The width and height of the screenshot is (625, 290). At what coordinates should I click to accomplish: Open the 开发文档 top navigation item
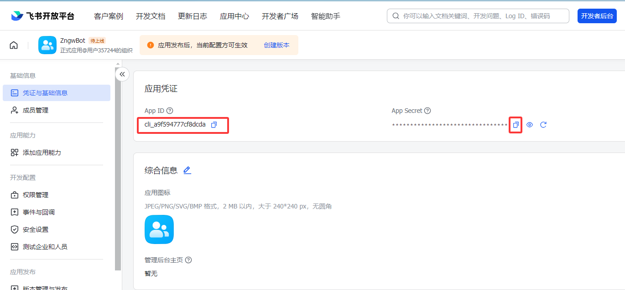point(151,16)
